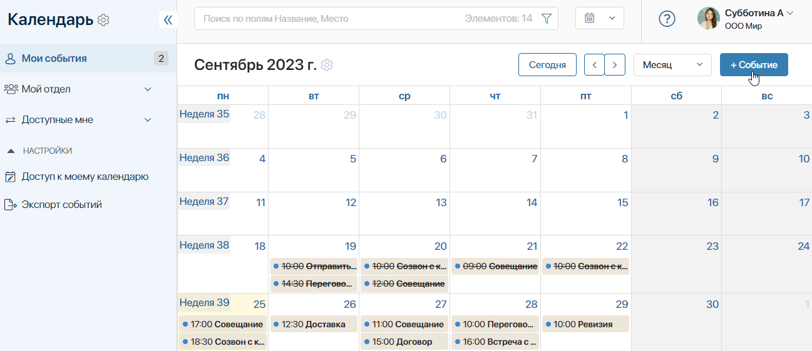The image size is (812, 351).
Task: Open Доступ к моему календарю
Action: [85, 177]
